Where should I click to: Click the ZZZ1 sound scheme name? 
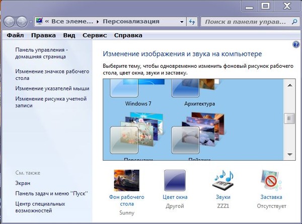[223, 206]
